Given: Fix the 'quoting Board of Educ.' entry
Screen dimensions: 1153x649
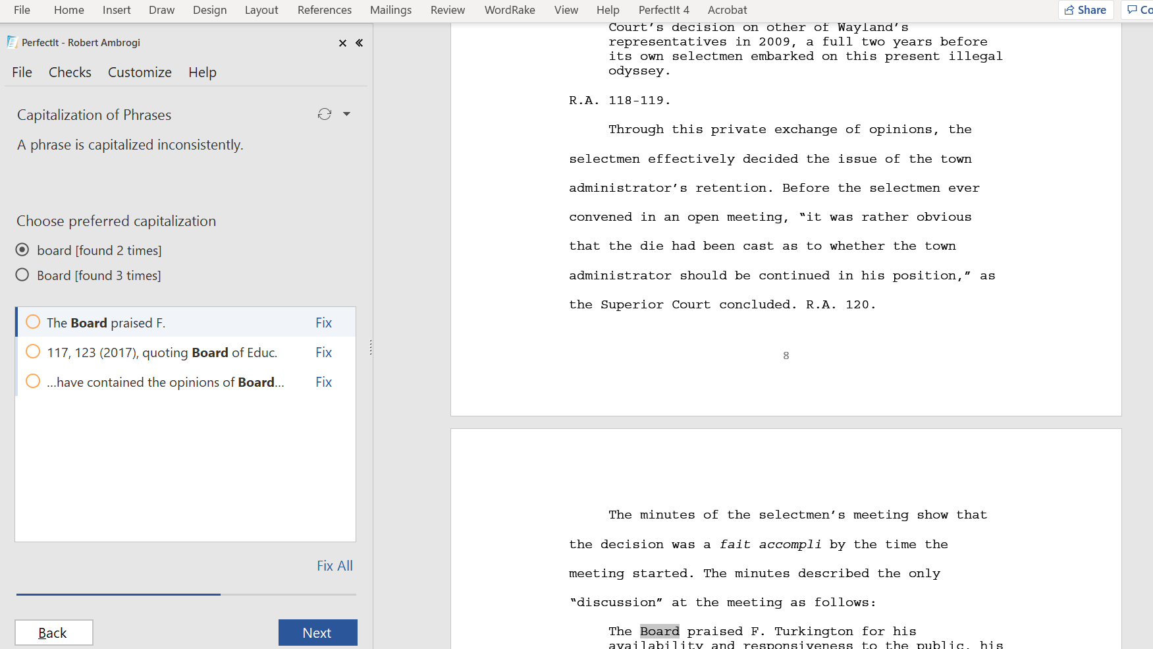Looking at the screenshot, I should [323, 353].
